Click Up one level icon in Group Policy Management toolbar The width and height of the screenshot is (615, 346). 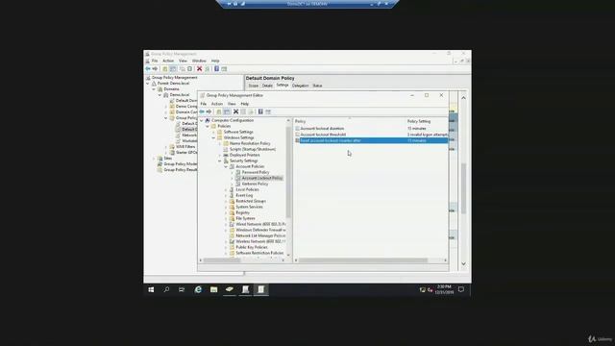(x=165, y=69)
